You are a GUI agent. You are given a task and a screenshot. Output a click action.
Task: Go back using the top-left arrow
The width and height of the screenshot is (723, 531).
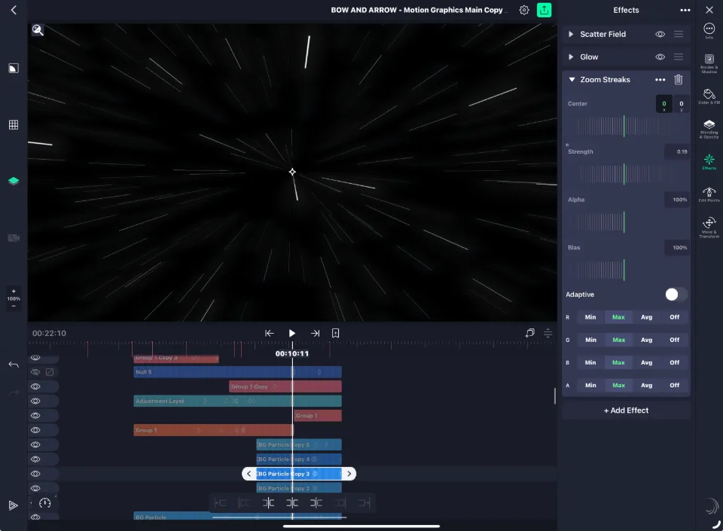tap(14, 10)
